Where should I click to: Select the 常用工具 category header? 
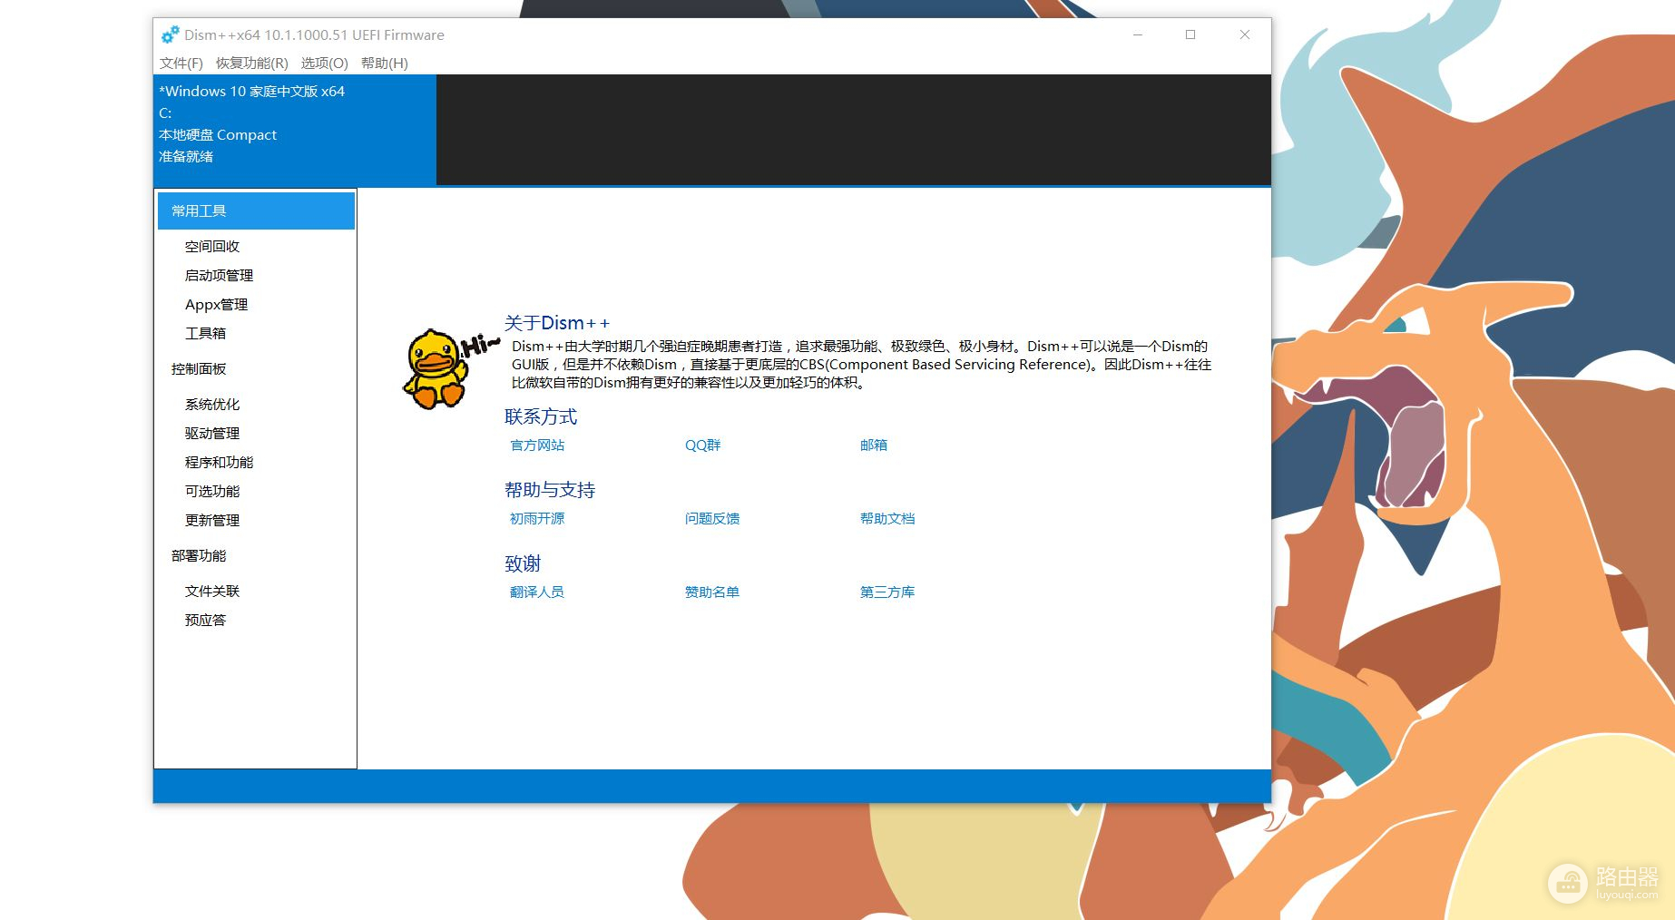256,210
